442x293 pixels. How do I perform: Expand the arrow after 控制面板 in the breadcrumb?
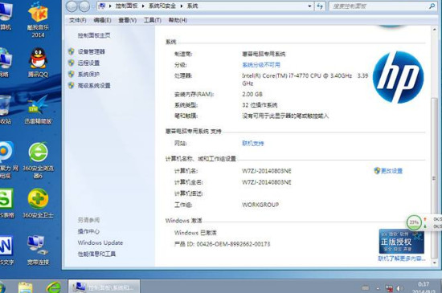[x=143, y=6]
